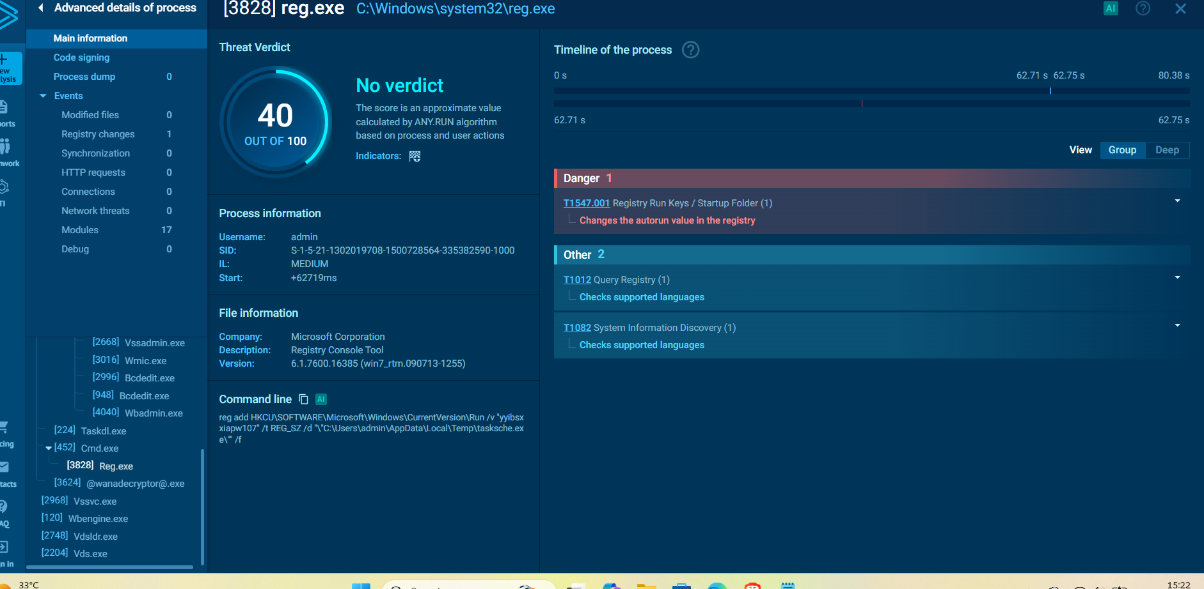
Task: Select Main information section
Action: [x=116, y=38]
